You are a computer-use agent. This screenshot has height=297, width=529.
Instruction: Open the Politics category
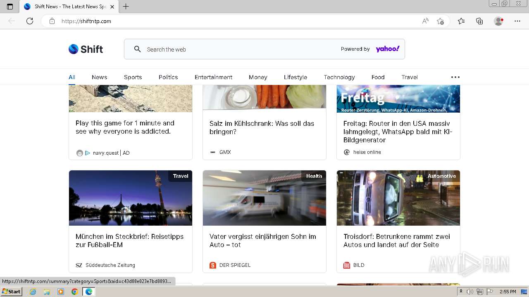click(x=168, y=77)
